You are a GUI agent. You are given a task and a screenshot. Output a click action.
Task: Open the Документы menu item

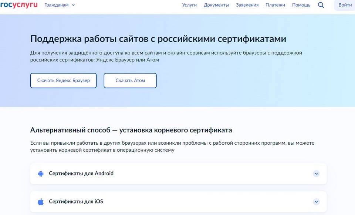tap(216, 5)
